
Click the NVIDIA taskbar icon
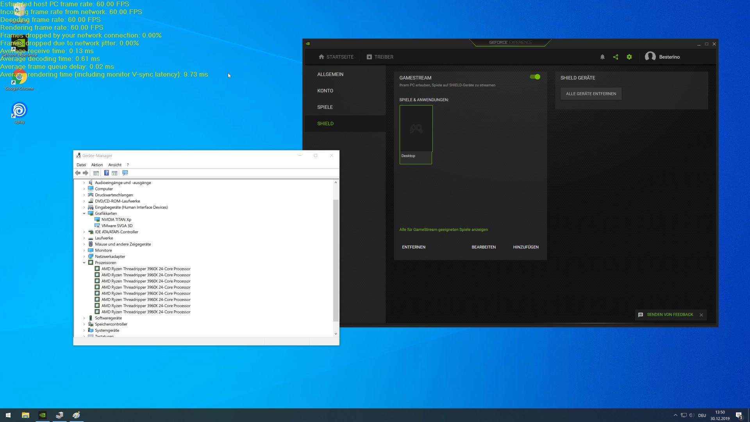43,415
